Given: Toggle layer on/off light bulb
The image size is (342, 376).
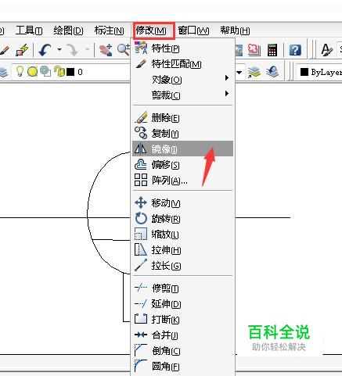Looking at the screenshot, I should pos(20,71).
